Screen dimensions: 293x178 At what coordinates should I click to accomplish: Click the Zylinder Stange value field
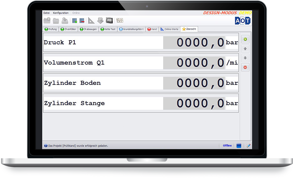point(194,103)
